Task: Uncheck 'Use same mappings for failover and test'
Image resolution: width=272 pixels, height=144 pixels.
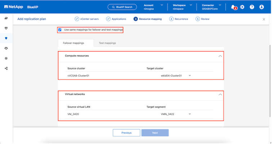Action: 60,30
